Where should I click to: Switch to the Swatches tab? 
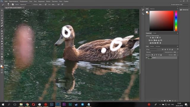tap(152, 9)
